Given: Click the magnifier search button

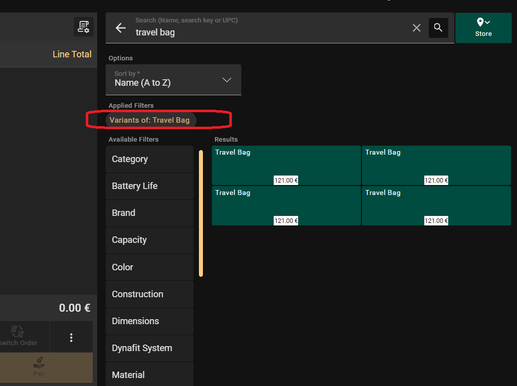Looking at the screenshot, I should click(x=438, y=28).
